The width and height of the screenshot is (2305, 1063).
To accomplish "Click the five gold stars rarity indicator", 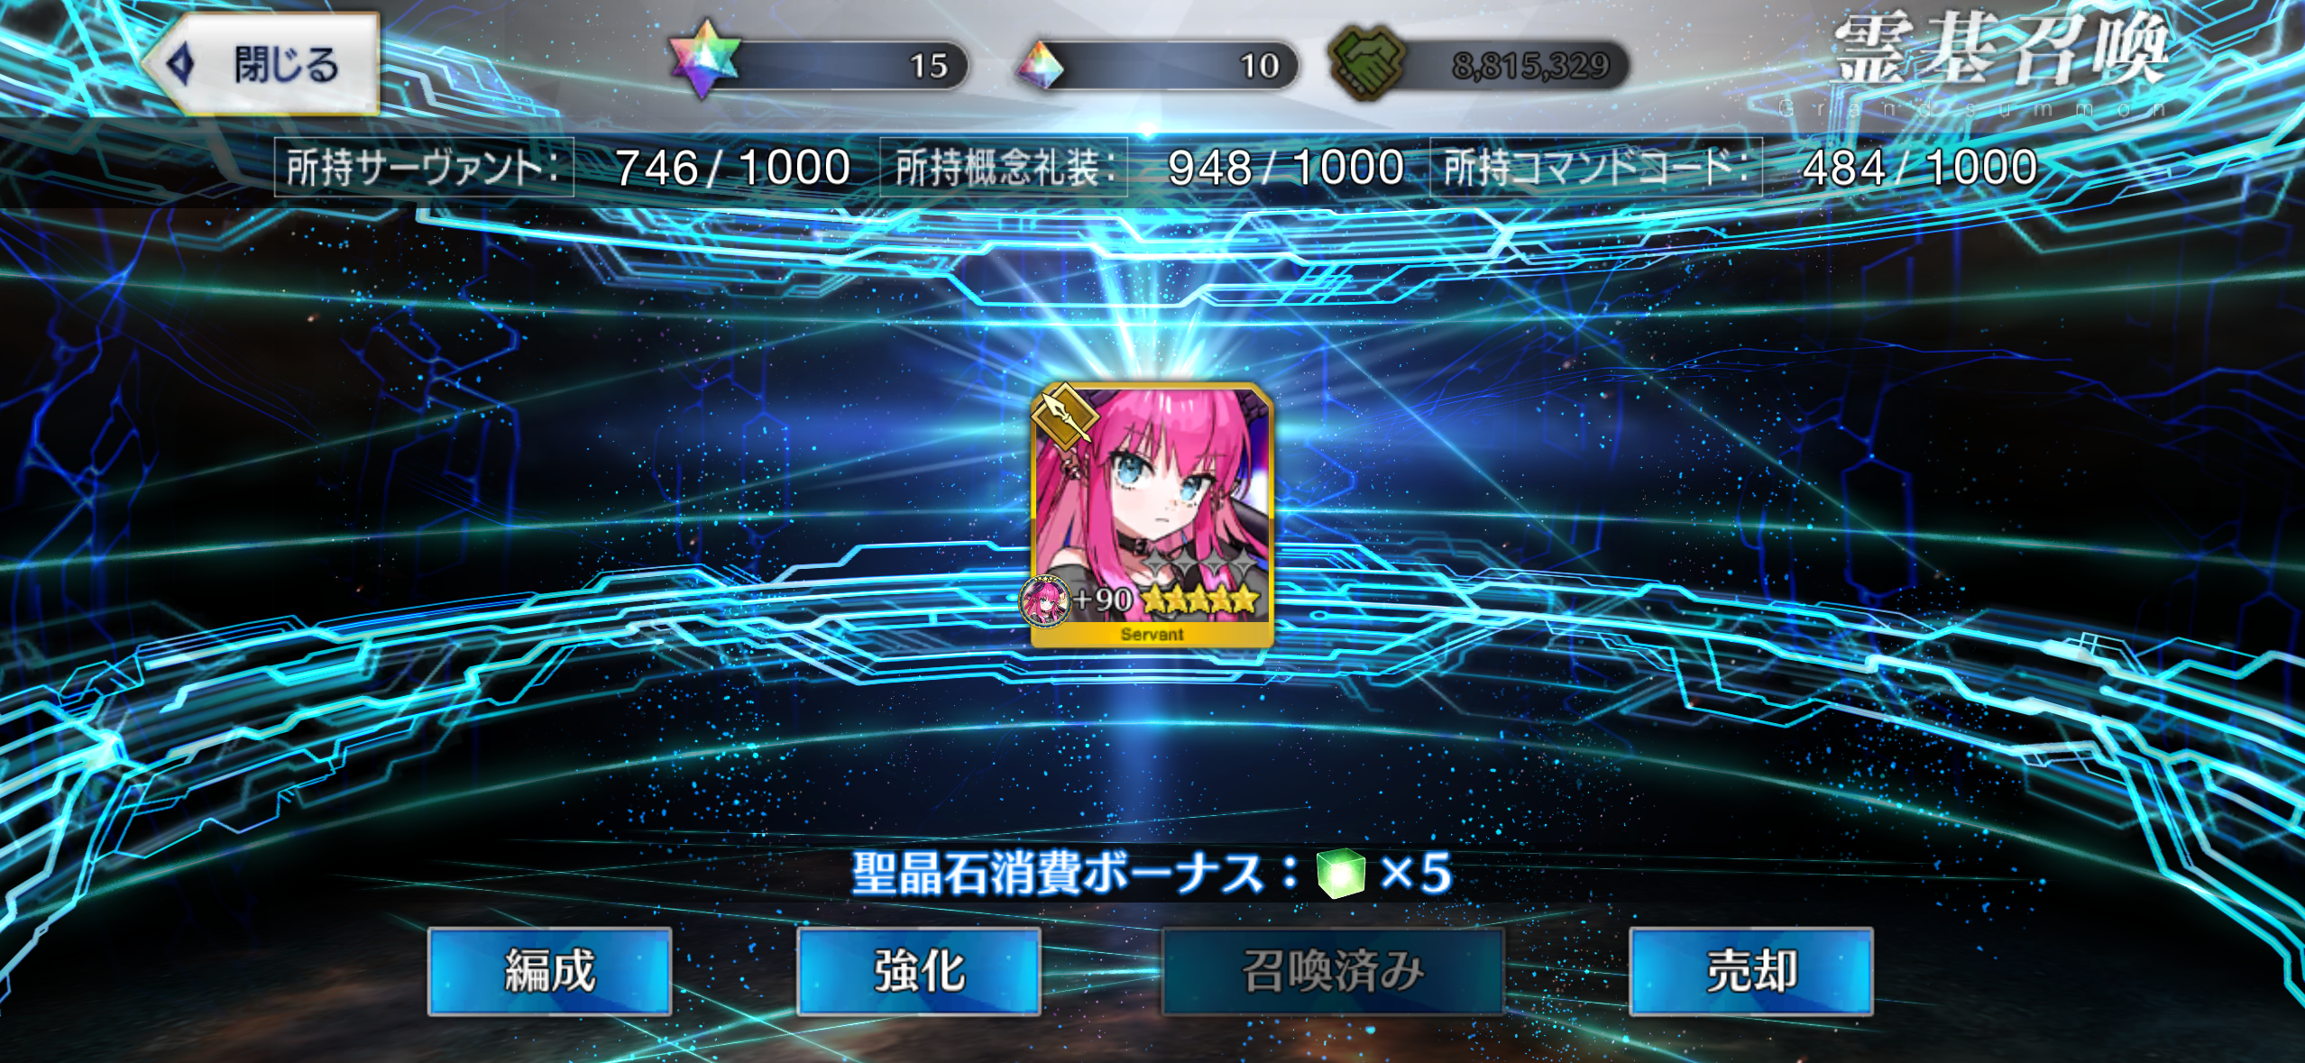I will tap(1199, 600).
